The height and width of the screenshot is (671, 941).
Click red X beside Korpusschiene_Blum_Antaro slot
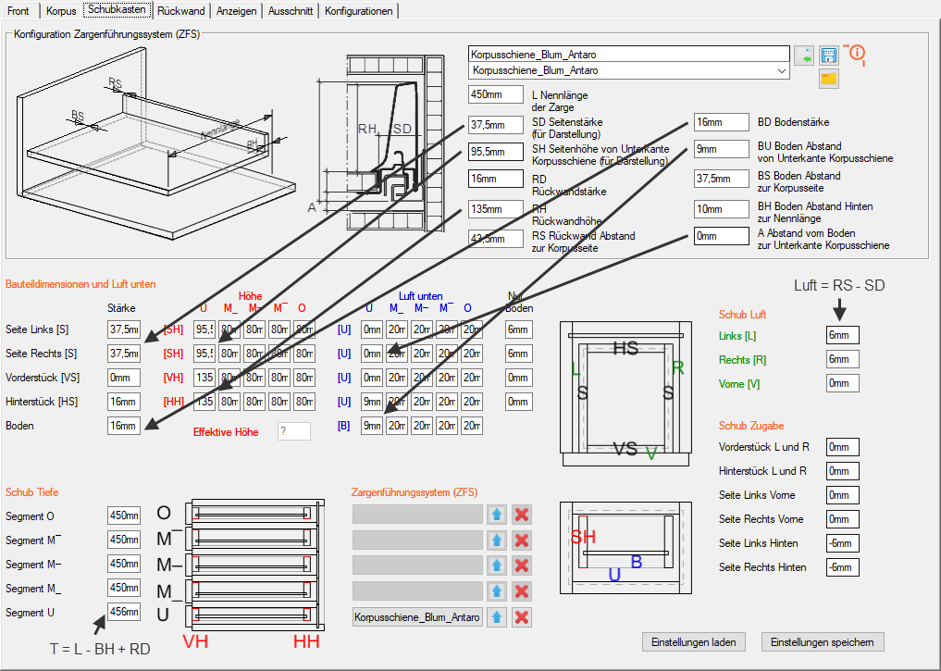(522, 617)
